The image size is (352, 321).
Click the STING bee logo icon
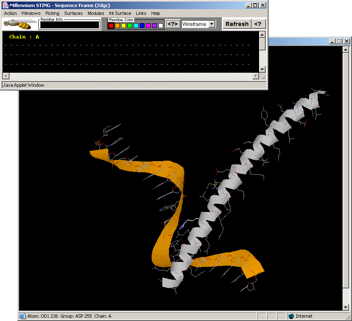[x=20, y=24]
